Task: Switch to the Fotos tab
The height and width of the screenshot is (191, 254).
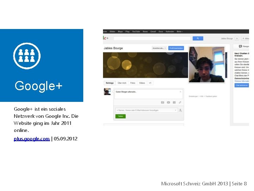Action: 133,83
